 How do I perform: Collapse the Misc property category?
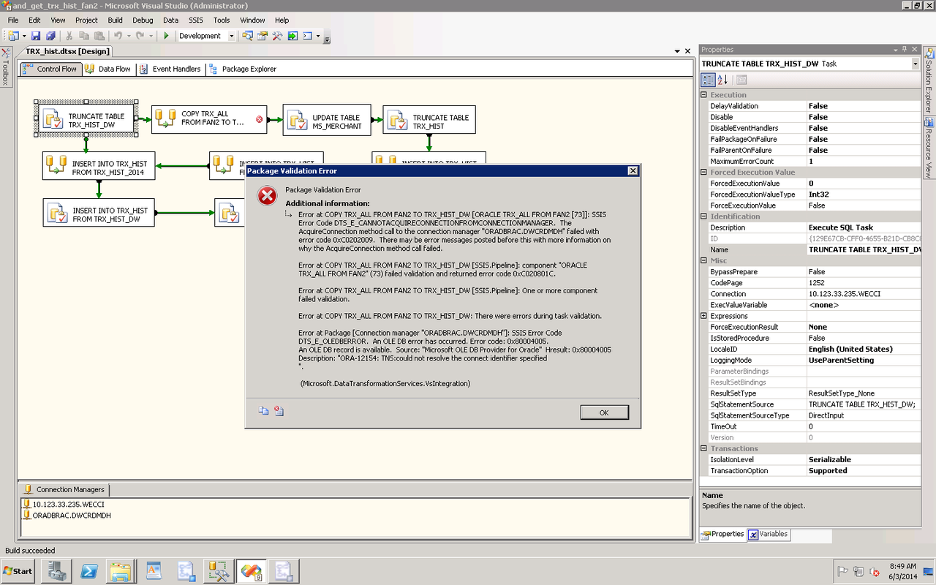(x=703, y=261)
